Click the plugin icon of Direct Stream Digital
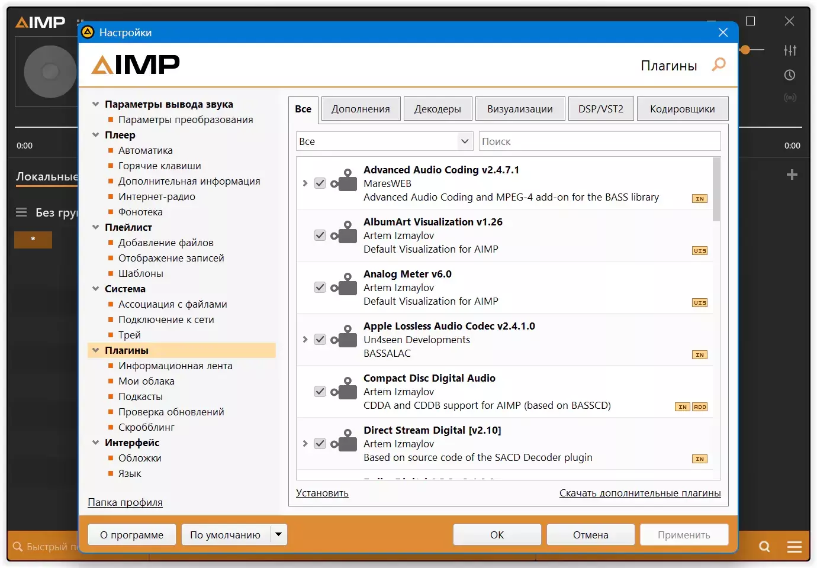817x568 pixels. tap(344, 441)
